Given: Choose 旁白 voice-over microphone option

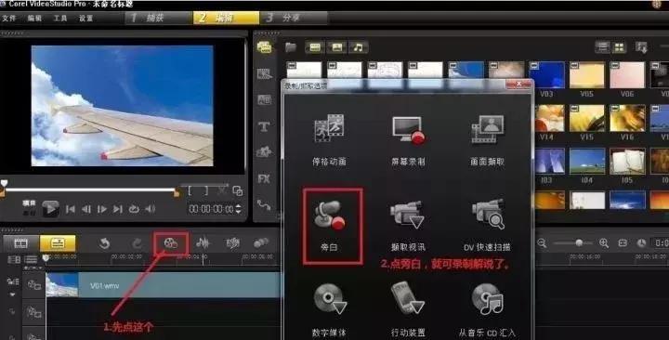Looking at the screenshot, I should pyautogui.click(x=333, y=226).
